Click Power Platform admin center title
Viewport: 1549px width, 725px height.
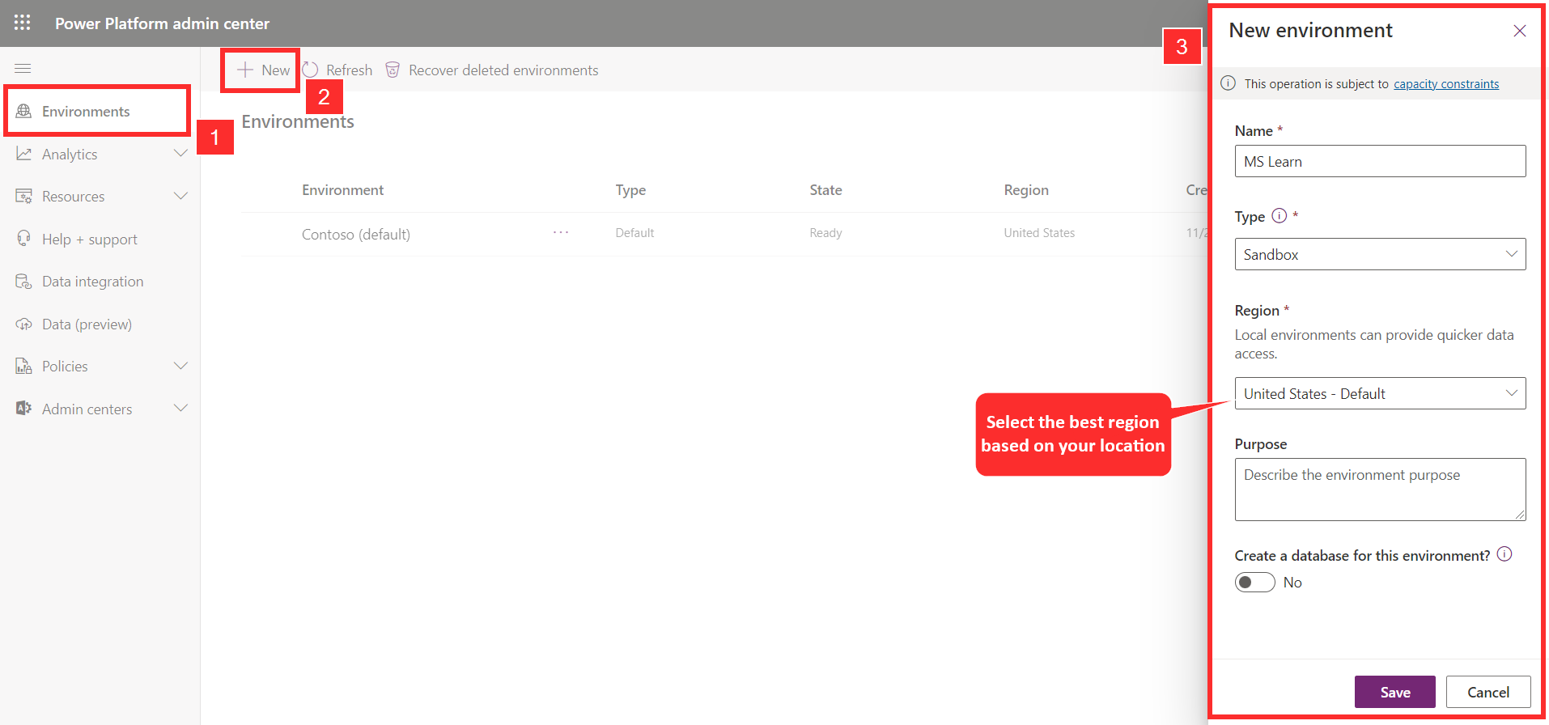162,23
